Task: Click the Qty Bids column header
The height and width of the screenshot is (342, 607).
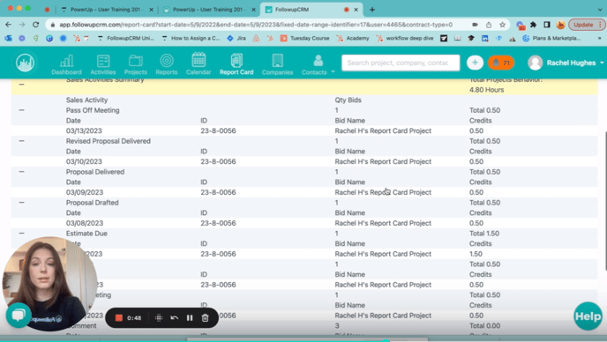Action: [348, 100]
